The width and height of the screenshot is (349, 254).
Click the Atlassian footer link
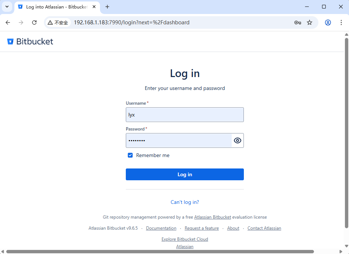tap(185, 247)
